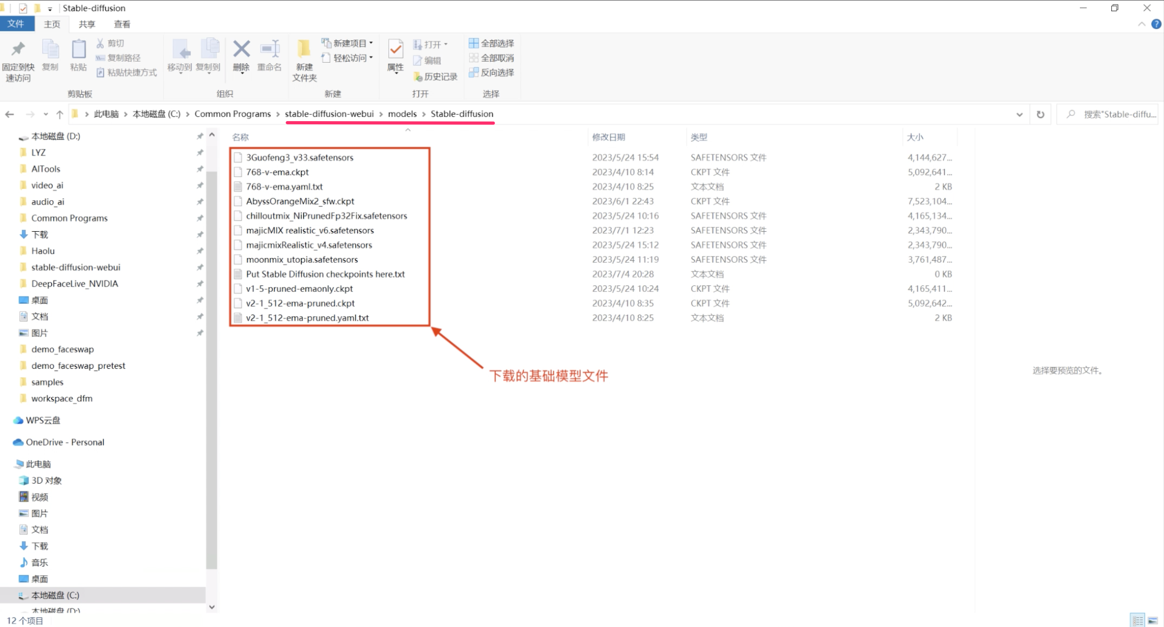Sort by Date modified (修改日期) column
This screenshot has height=627, width=1164.
point(609,137)
